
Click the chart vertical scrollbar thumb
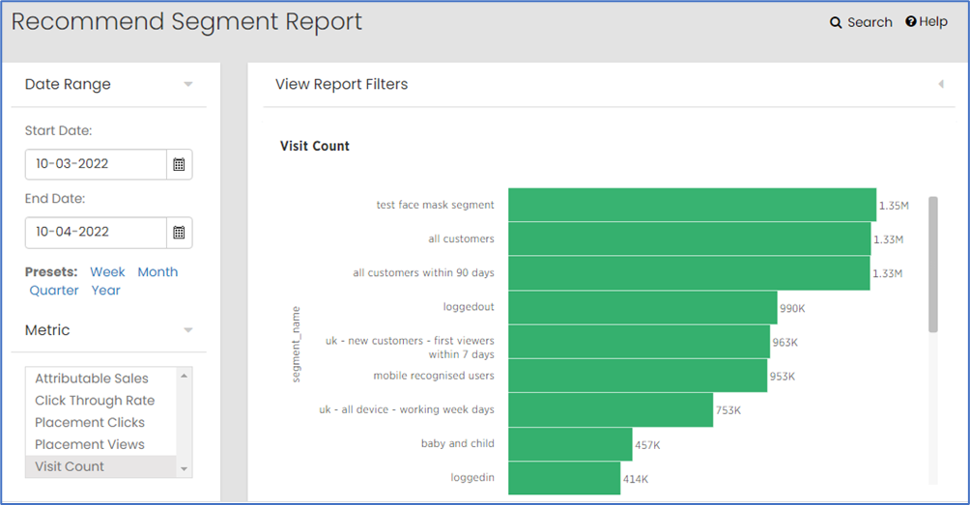(933, 265)
